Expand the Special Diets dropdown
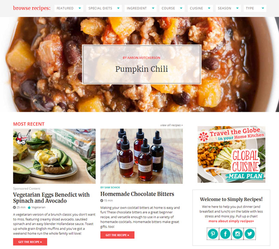The height and width of the screenshot is (249, 279). [x=104, y=8]
